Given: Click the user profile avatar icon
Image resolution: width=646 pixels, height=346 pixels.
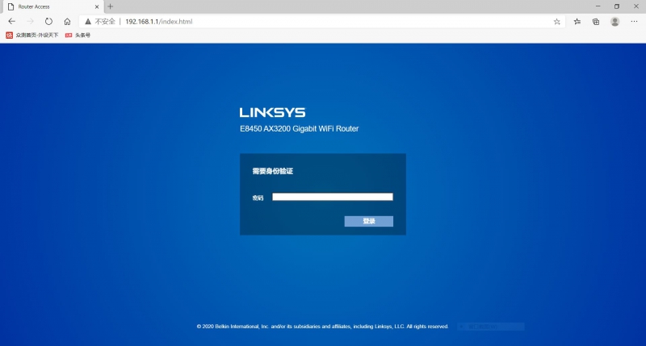Looking at the screenshot, I should click(x=615, y=22).
